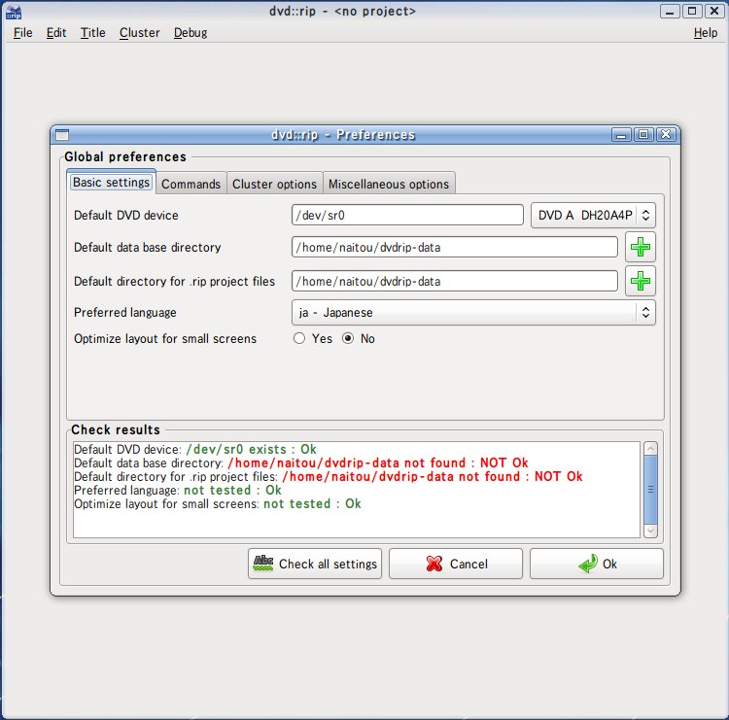The image size is (729, 720).
Task: Click the dvd::rip app icon in main title bar
Action: point(13,12)
